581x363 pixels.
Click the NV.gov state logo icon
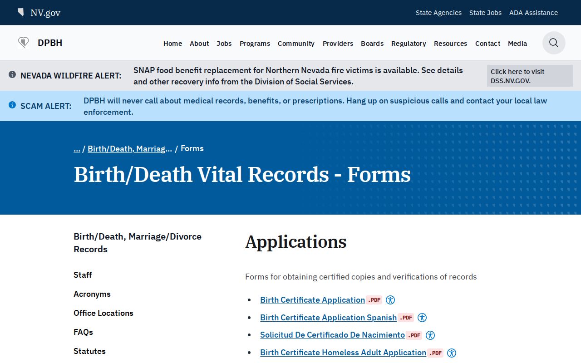pyautogui.click(x=21, y=12)
